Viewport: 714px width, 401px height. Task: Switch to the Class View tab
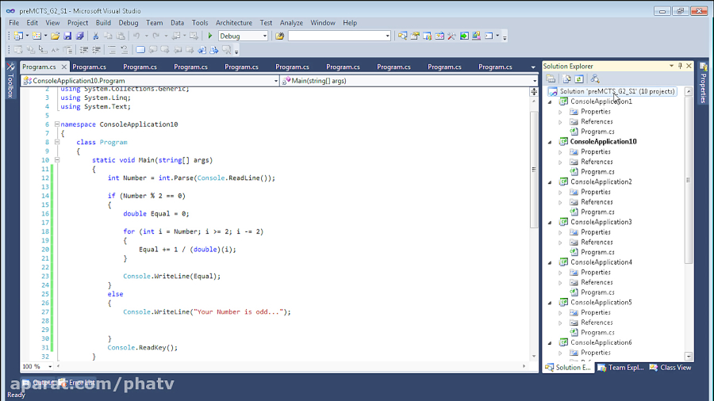(670, 368)
